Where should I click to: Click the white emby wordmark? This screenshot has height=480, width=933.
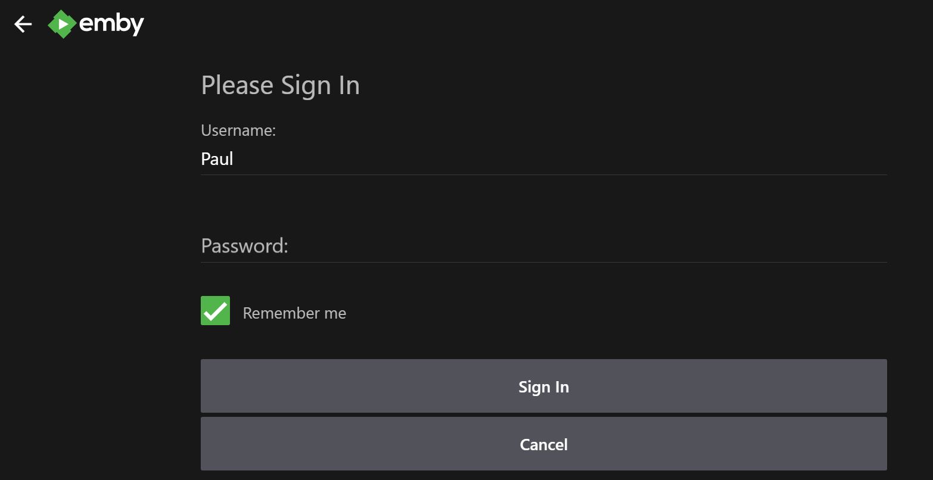(113, 24)
